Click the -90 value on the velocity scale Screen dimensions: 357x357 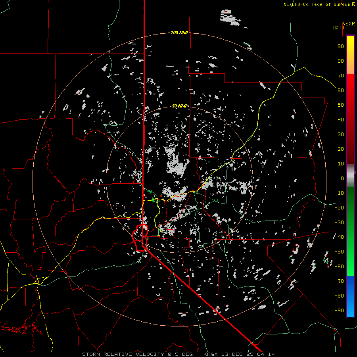click(x=339, y=310)
